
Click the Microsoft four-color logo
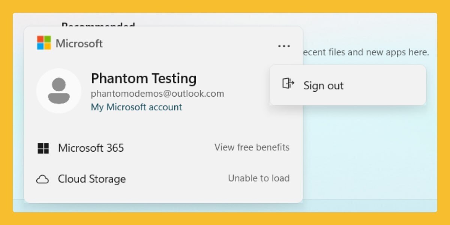(43, 43)
